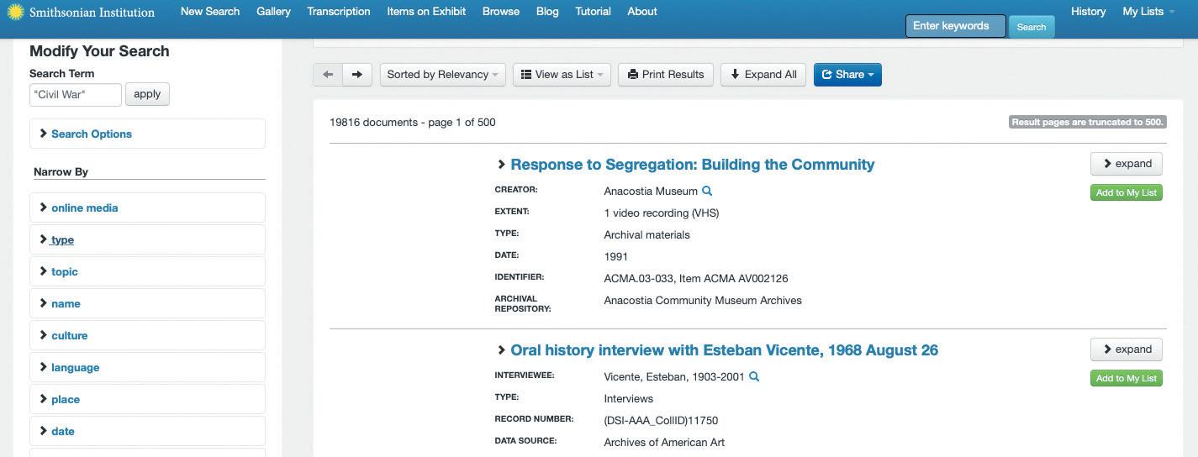Add Response to Segregation to My List
This screenshot has height=457, width=1198.
point(1126,193)
